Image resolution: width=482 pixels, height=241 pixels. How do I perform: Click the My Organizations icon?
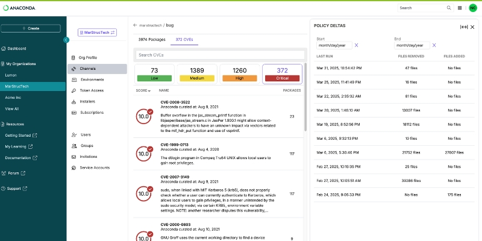coord(3,64)
